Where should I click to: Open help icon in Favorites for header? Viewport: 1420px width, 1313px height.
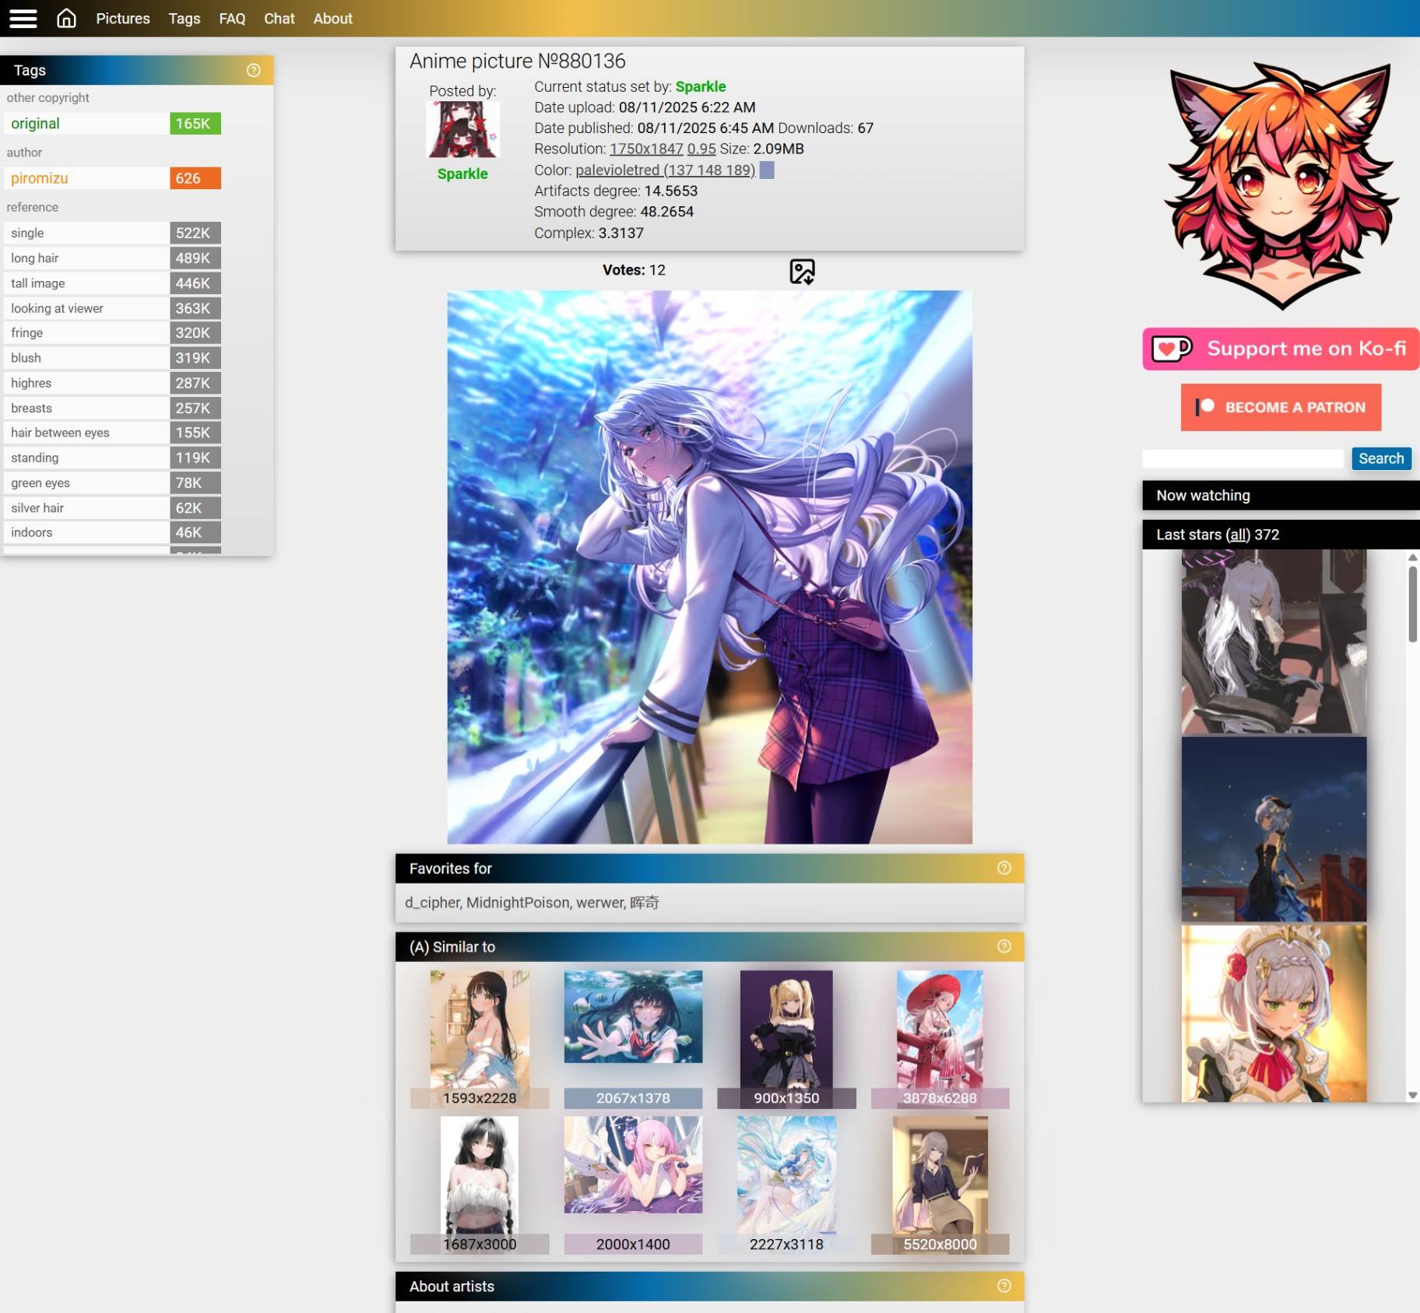tap(1003, 868)
